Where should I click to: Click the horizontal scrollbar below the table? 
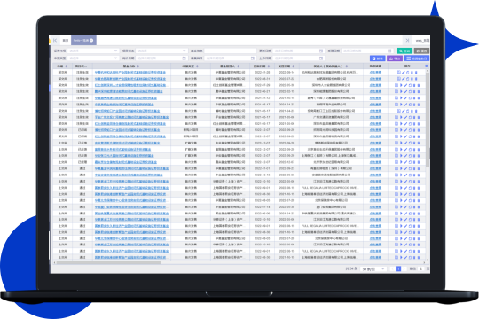click(108, 262)
